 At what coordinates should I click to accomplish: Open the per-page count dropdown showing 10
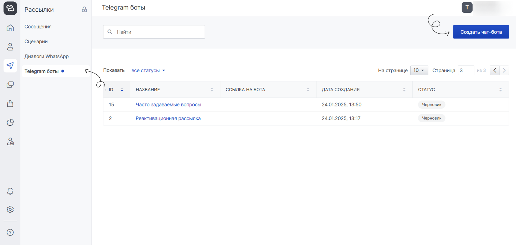(x=419, y=70)
